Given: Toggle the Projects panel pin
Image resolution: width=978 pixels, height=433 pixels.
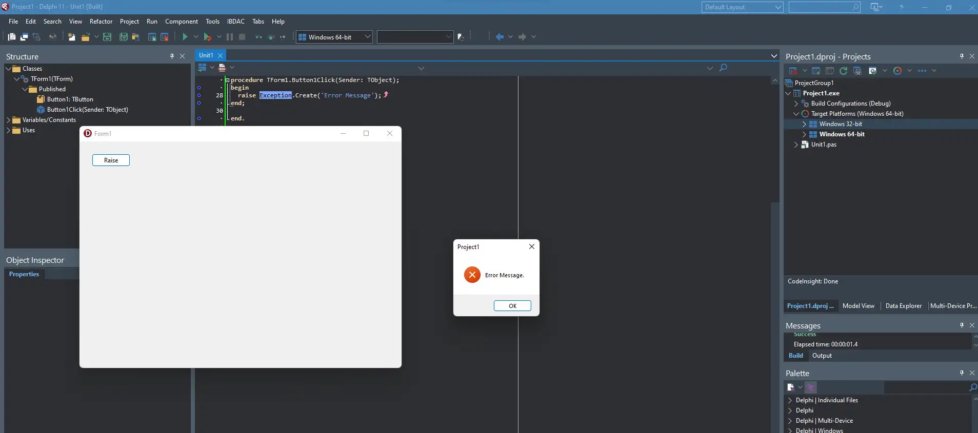Looking at the screenshot, I should coord(962,56).
